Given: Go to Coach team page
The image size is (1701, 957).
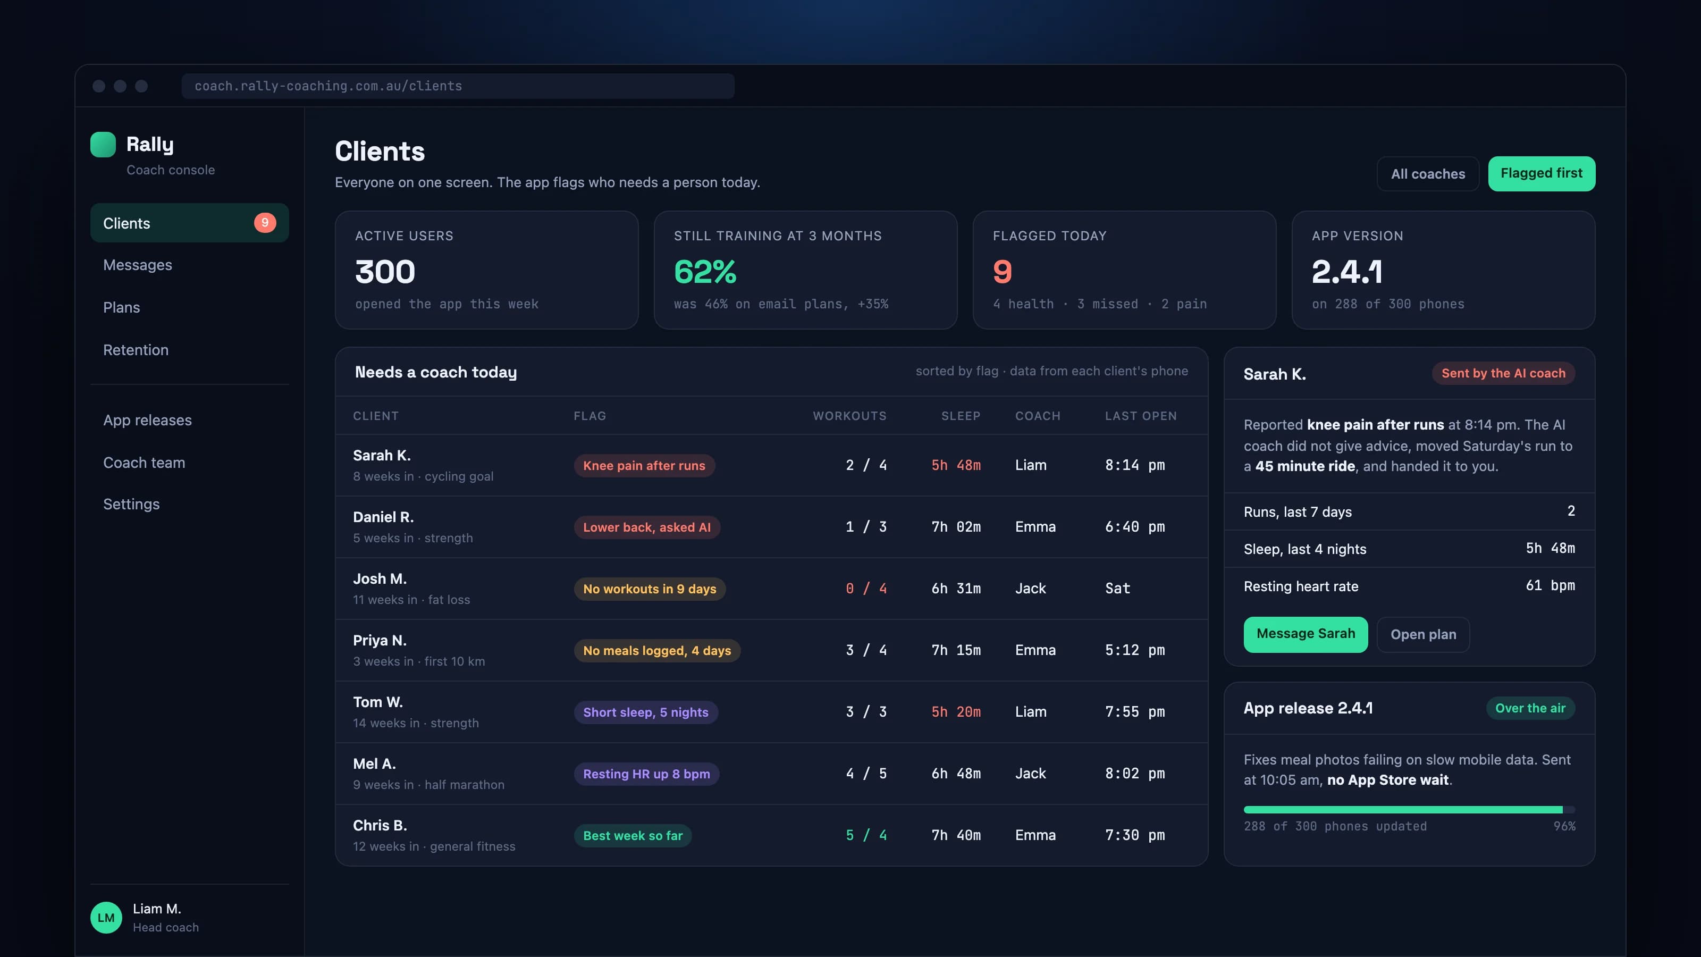Looking at the screenshot, I should 190,463.
